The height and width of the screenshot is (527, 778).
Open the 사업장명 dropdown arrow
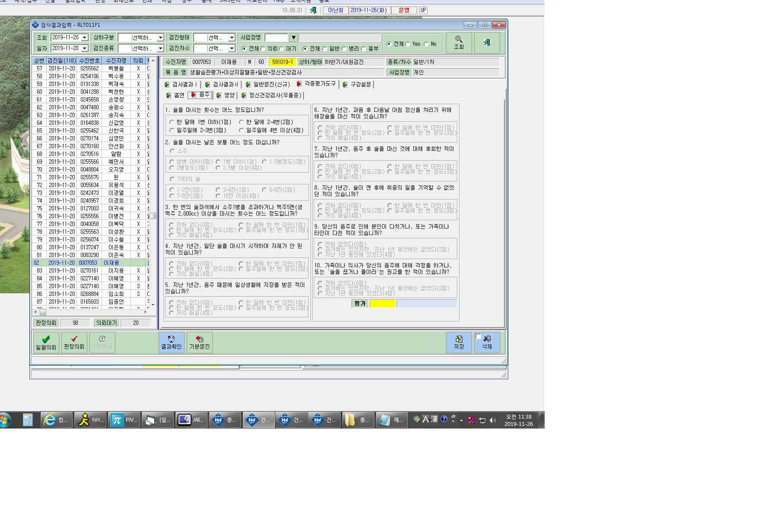click(293, 38)
